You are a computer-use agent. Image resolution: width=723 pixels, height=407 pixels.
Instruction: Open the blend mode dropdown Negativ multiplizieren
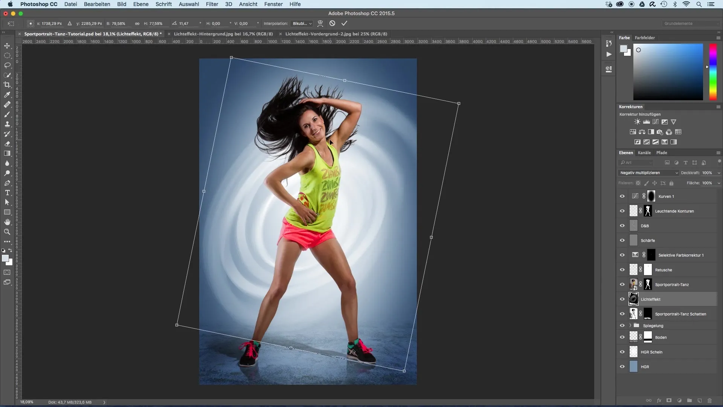coord(648,173)
